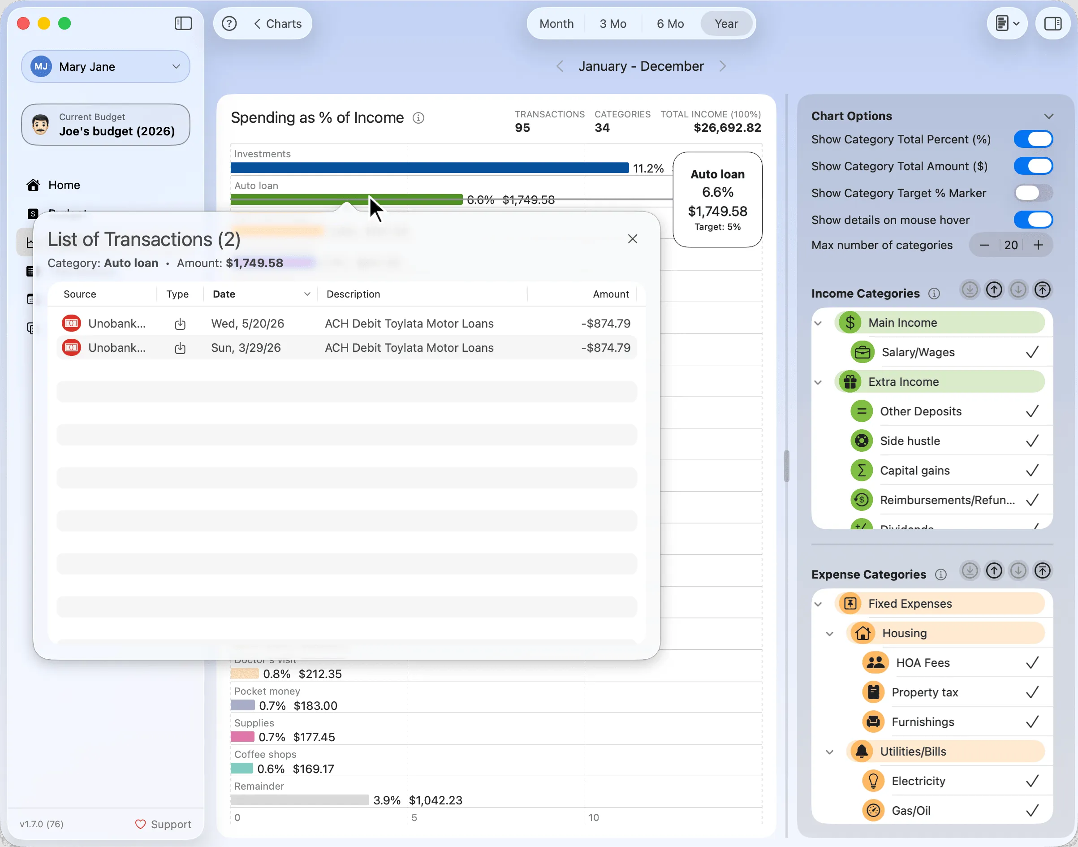Switch to the Month time range tab
Screen dimensions: 1078x847
click(x=556, y=23)
